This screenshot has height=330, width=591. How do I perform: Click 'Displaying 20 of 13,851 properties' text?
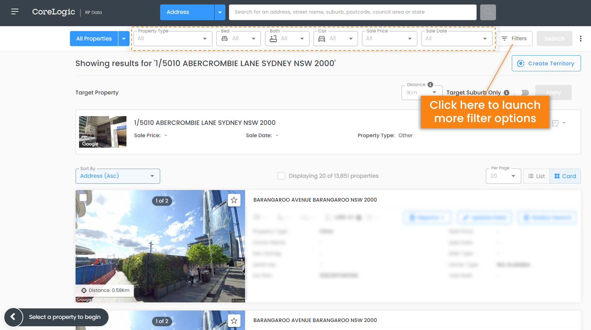[334, 176]
